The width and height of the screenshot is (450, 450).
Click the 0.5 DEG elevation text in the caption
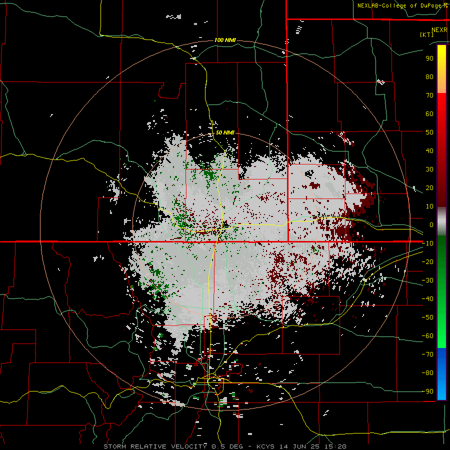tap(227, 446)
